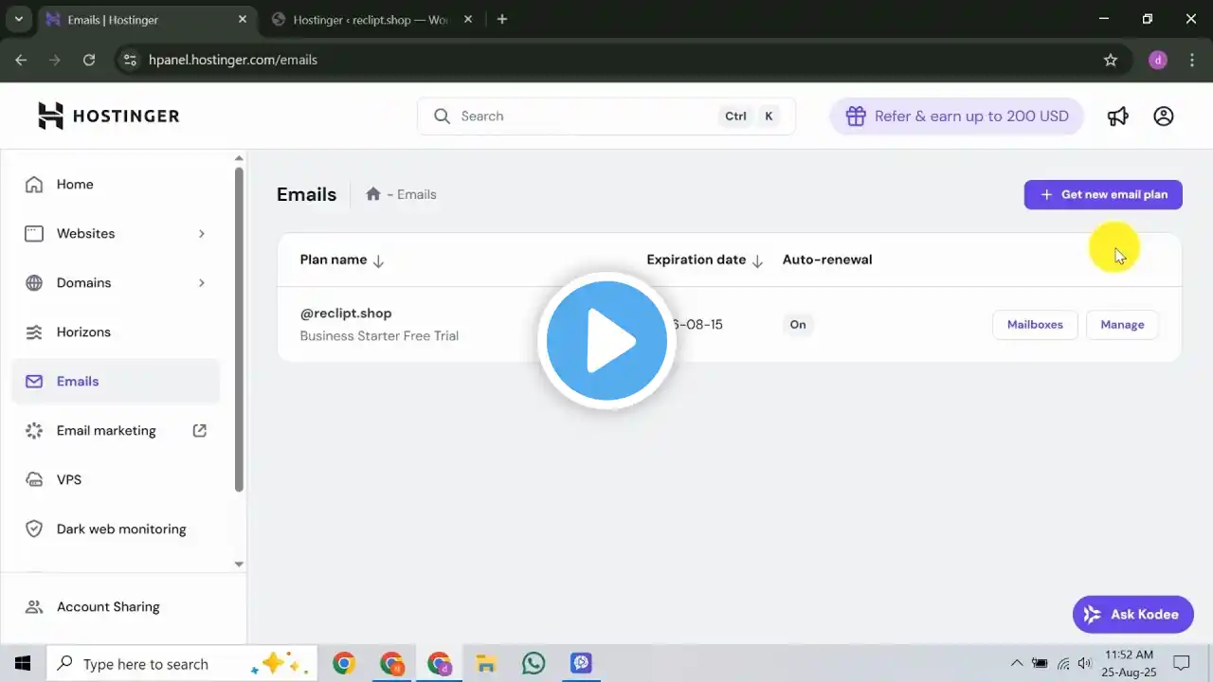Open the megaphone announcements icon

pyautogui.click(x=1118, y=116)
